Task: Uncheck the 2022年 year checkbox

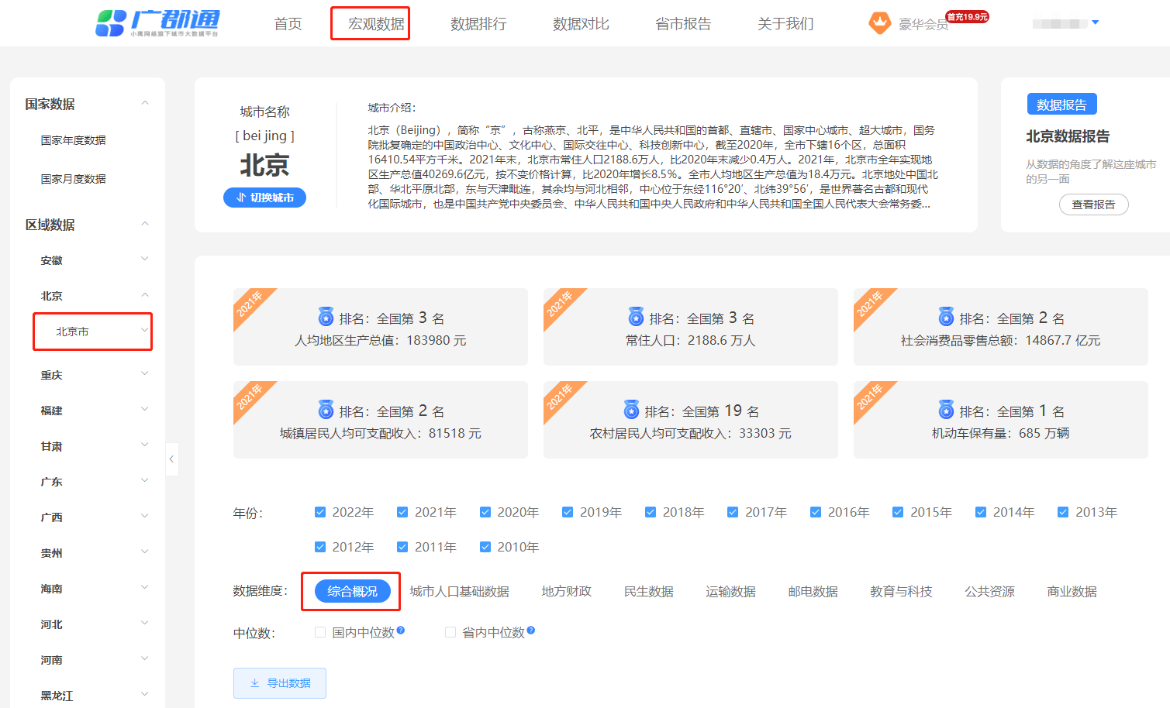Action: click(320, 512)
